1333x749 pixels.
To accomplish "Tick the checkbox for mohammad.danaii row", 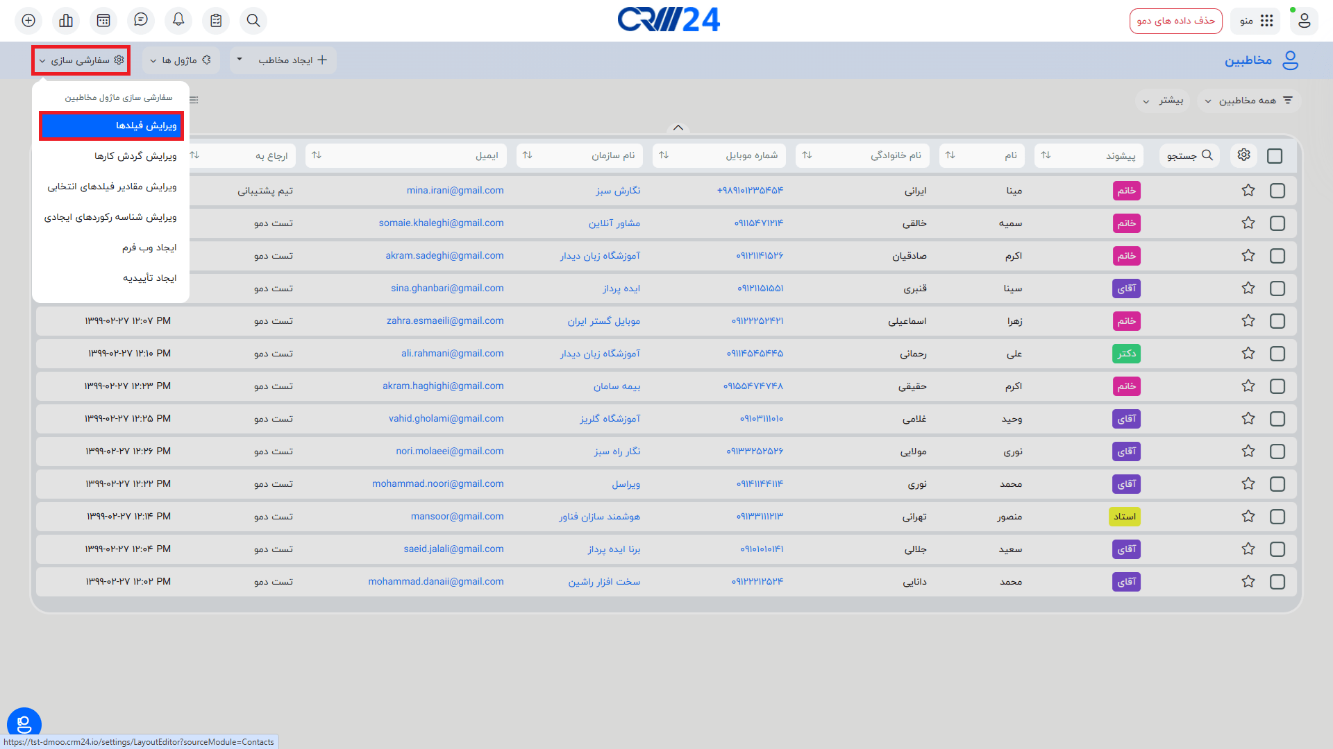I will [1277, 582].
